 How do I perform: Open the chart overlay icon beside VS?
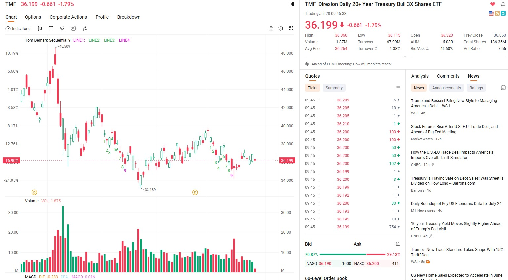click(73, 29)
